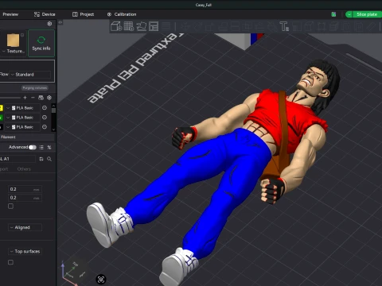Viewport: 382px width, 286px height.
Task: Open the Slice plate dropdown arrow
Action: pyautogui.click(x=349, y=14)
